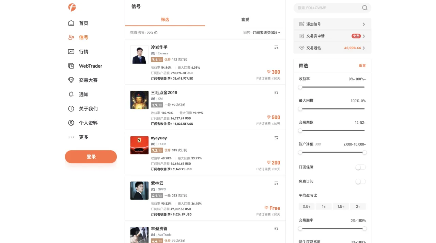Expand 添加信号 chevron
Screen dimensions: 436x243
(x=364, y=24)
